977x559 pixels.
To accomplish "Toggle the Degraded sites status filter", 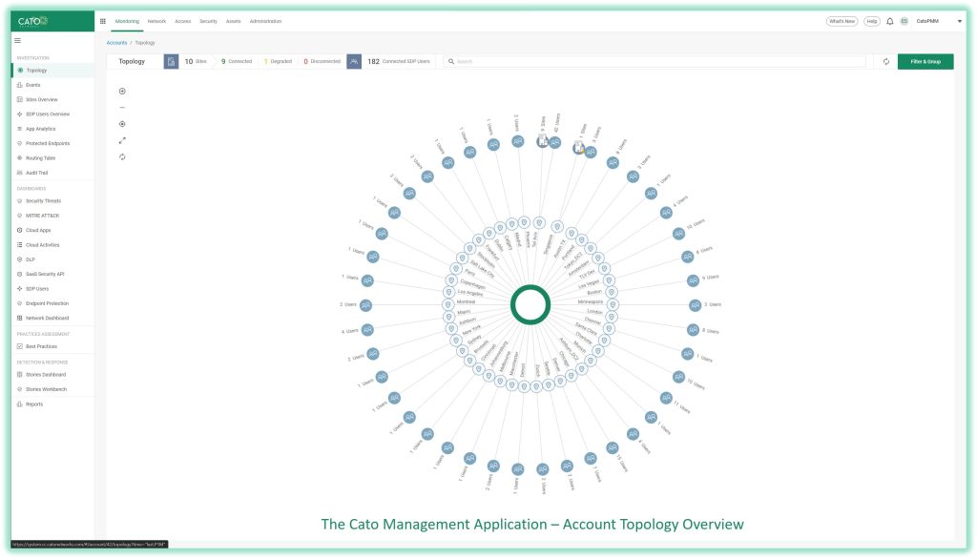I will pyautogui.click(x=275, y=61).
